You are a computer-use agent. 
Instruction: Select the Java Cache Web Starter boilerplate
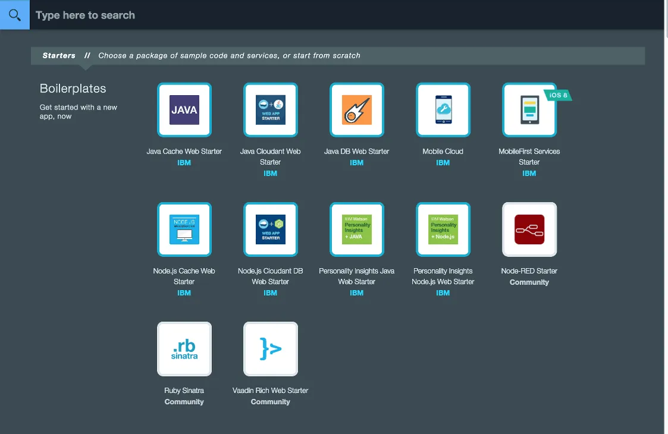click(x=184, y=110)
